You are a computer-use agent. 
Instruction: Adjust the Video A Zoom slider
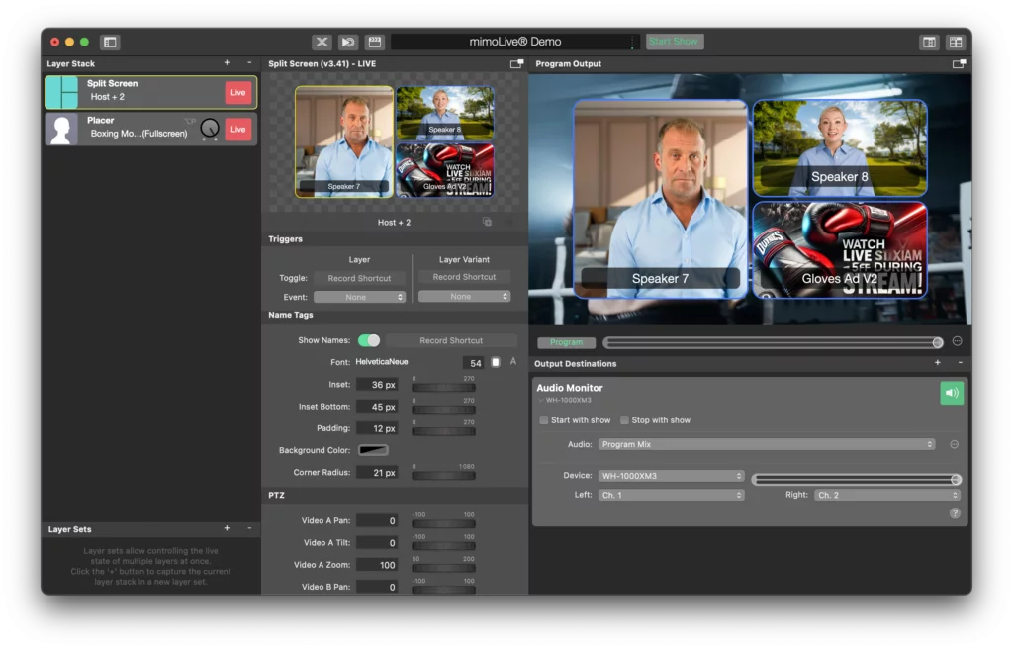[444, 568]
